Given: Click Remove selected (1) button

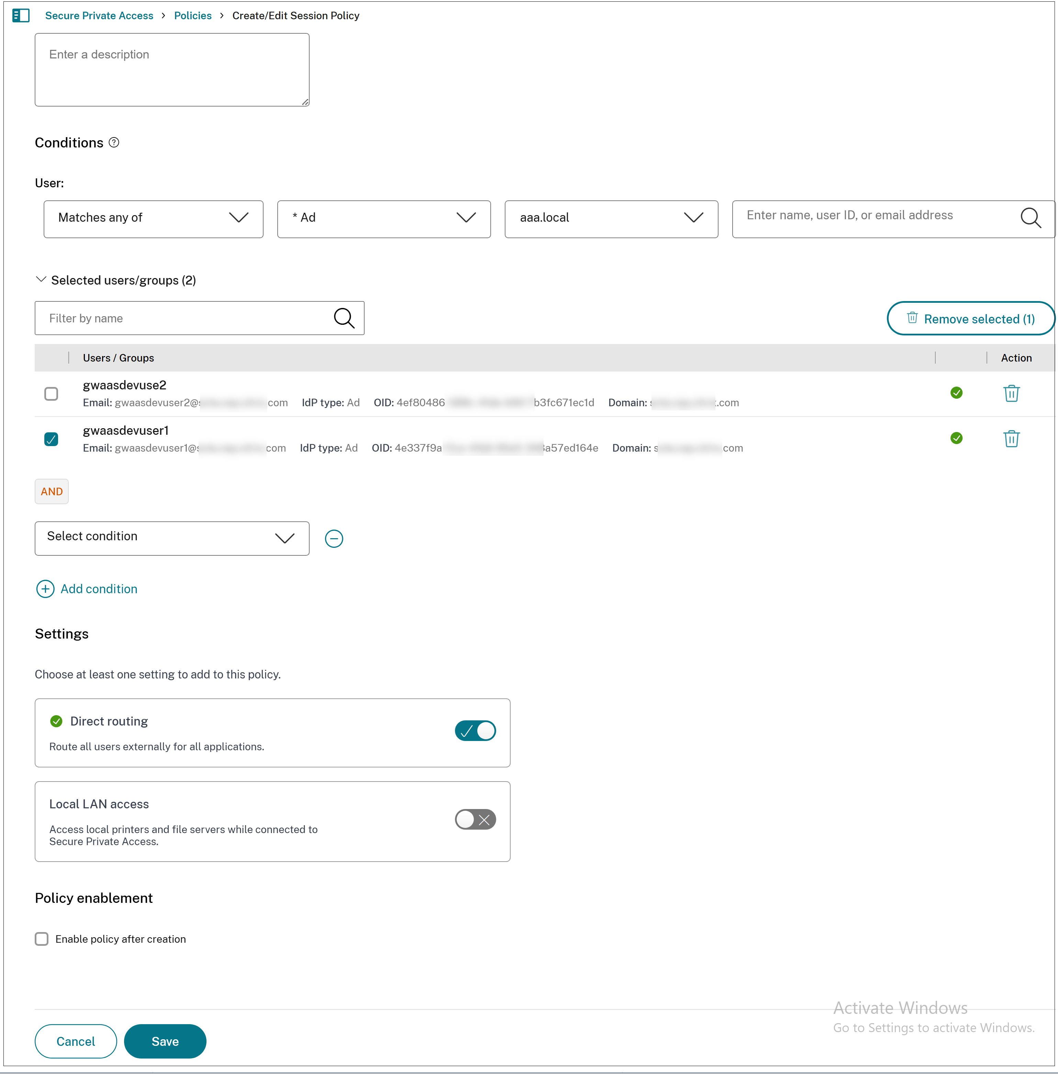Looking at the screenshot, I should pyautogui.click(x=971, y=319).
